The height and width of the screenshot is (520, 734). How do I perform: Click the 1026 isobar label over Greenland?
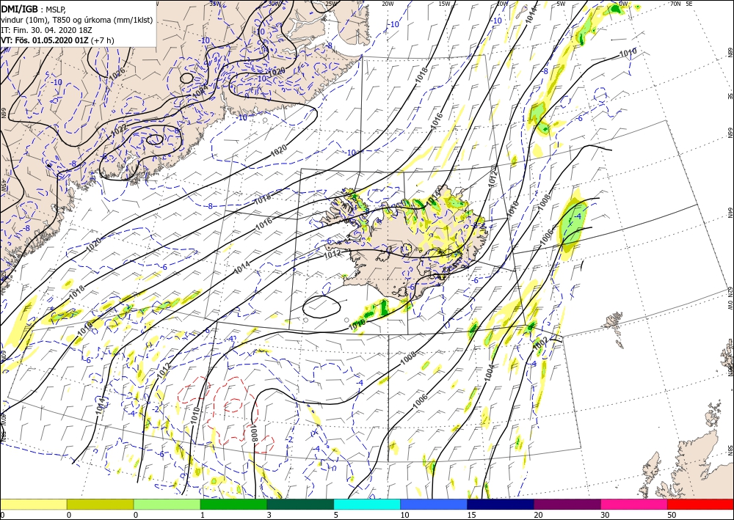click(x=117, y=73)
